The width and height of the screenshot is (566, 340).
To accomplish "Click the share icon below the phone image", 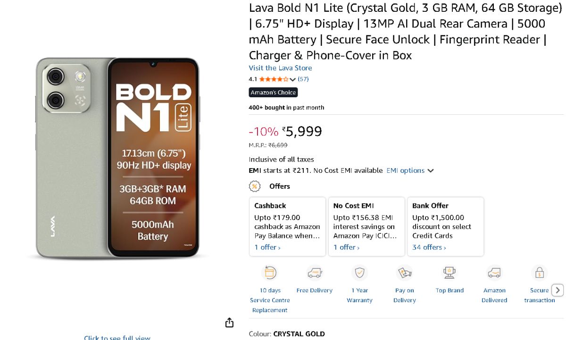I will [x=229, y=322].
